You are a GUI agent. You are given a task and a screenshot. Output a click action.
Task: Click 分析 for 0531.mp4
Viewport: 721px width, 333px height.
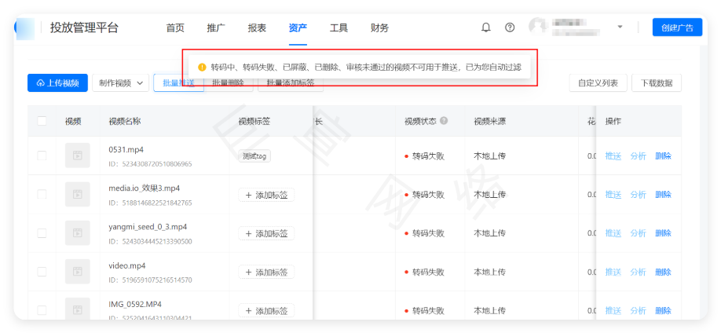click(639, 156)
